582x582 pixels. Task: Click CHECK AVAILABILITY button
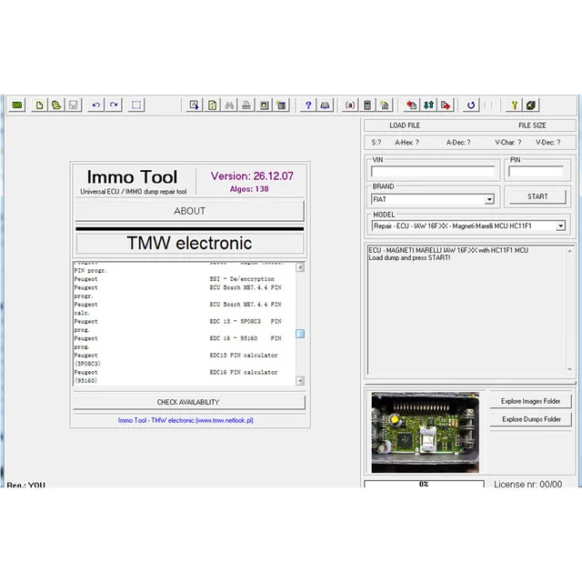click(x=188, y=402)
